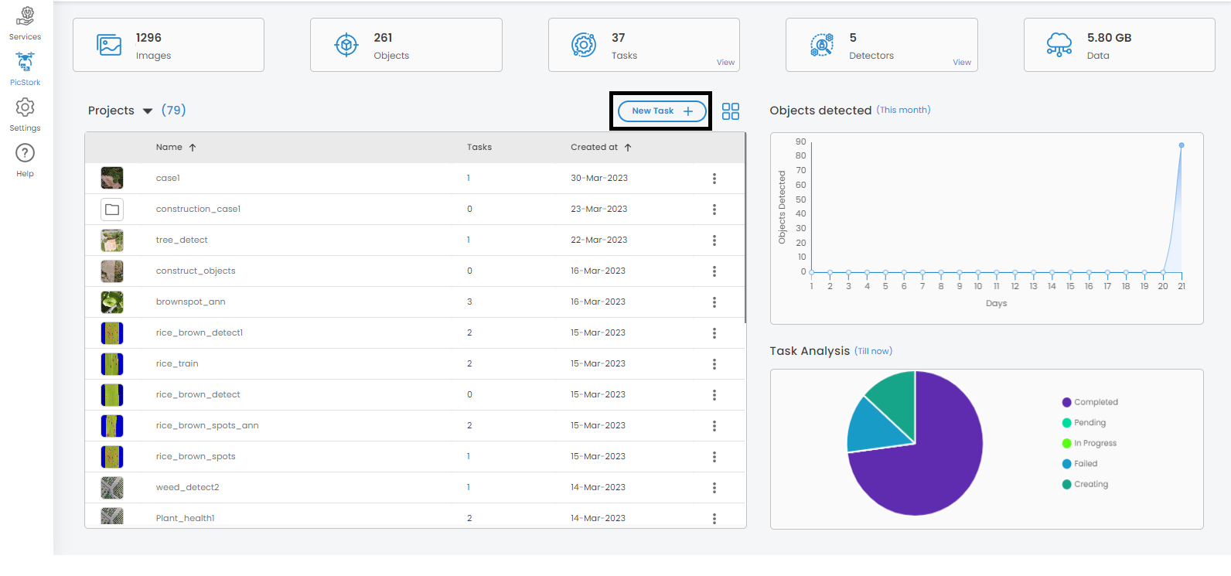Click the cloud Data storage icon
The height and width of the screenshot is (576, 1231).
coord(1059,45)
